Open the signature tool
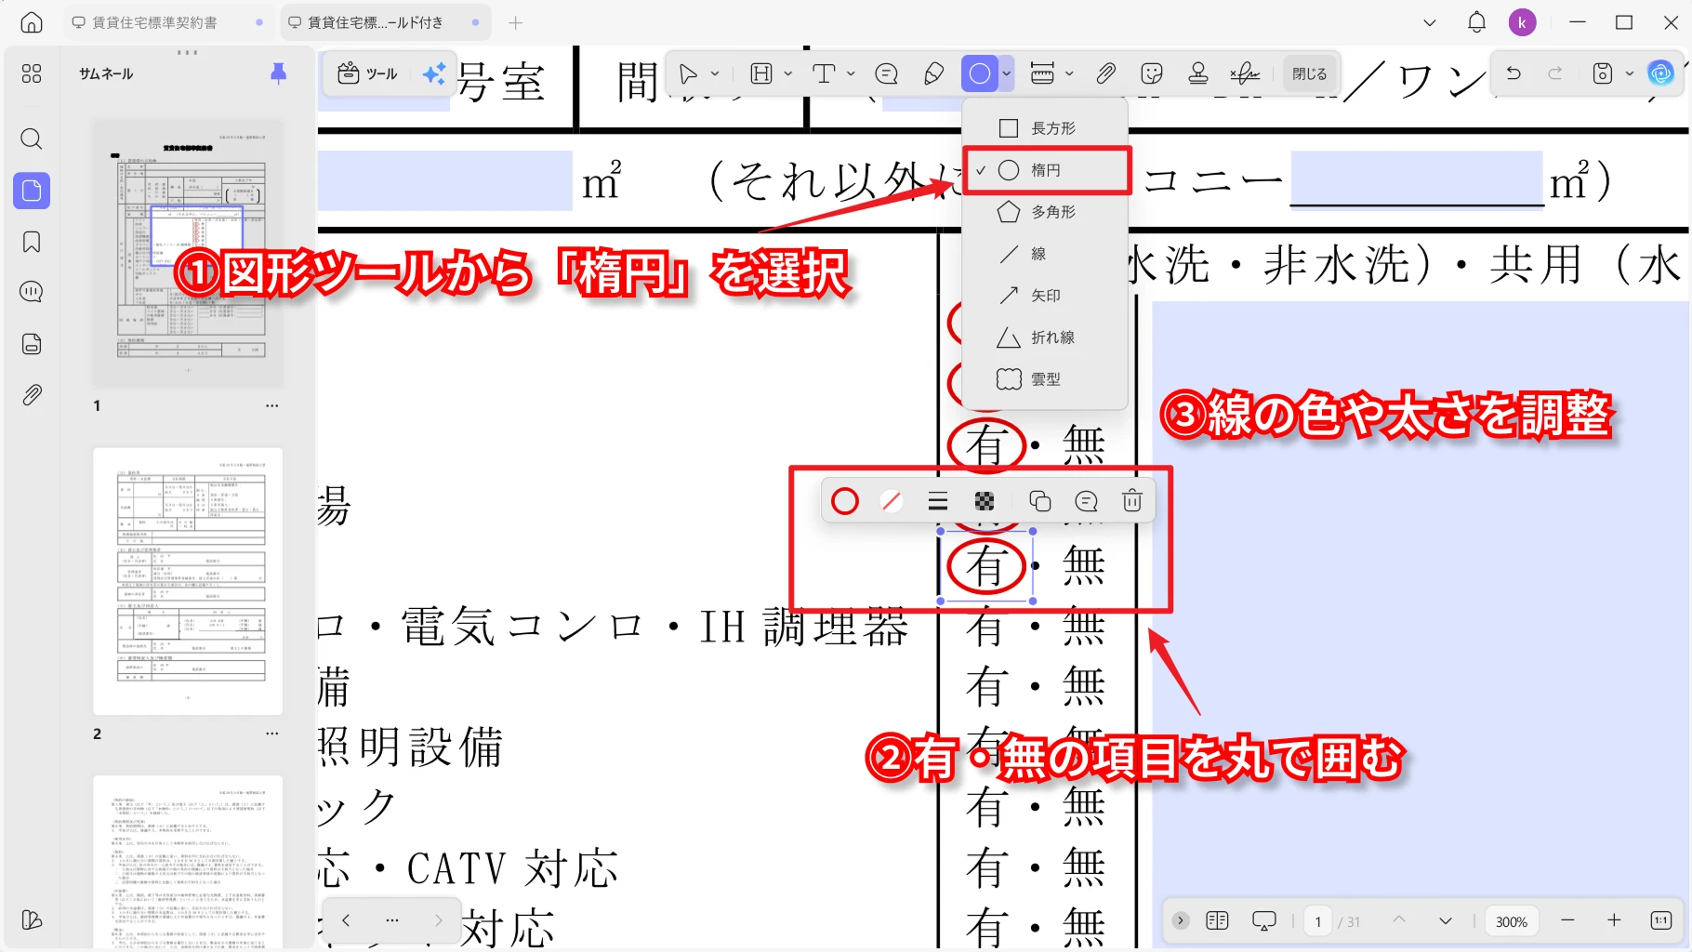 click(1245, 73)
